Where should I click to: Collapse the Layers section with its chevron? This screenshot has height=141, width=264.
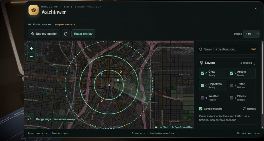[x=255, y=64]
